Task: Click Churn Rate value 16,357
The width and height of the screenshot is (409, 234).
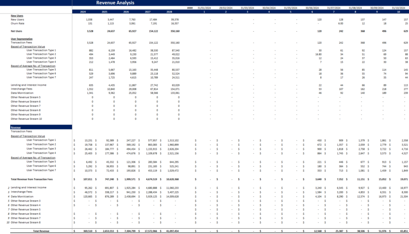Action: pyautogui.click(x=175, y=24)
